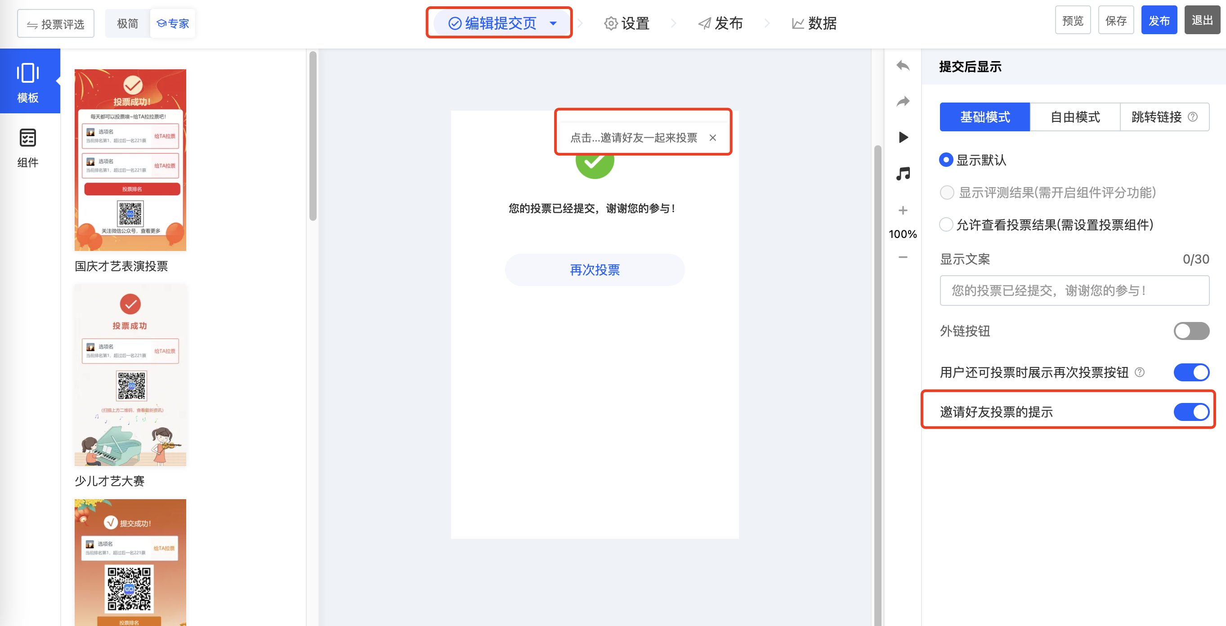Expand the 编辑提交页 dropdown arrow
The height and width of the screenshot is (626, 1226).
553,23
